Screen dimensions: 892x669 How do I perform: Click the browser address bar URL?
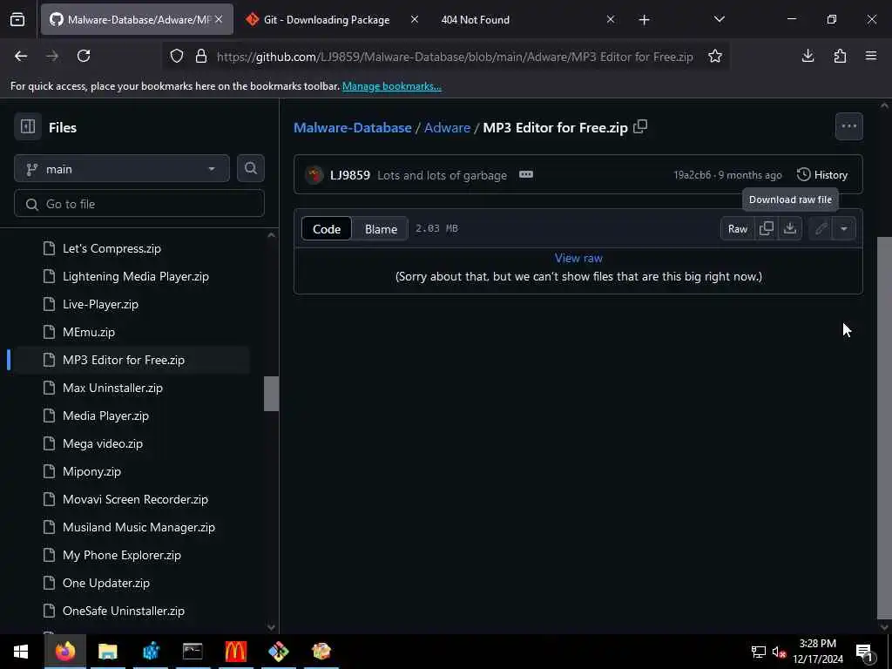point(455,57)
